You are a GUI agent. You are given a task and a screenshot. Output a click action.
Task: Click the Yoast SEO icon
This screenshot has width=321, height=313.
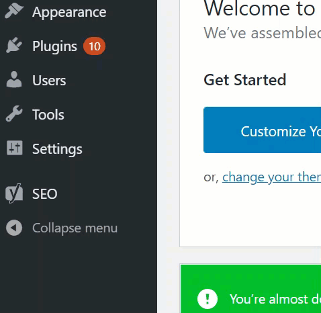[14, 193]
